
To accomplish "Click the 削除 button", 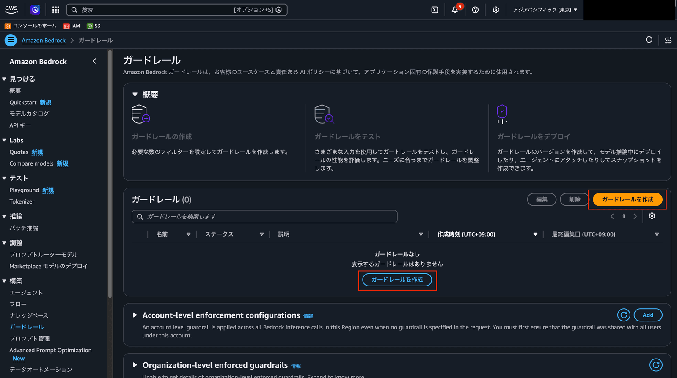I will 575,199.
